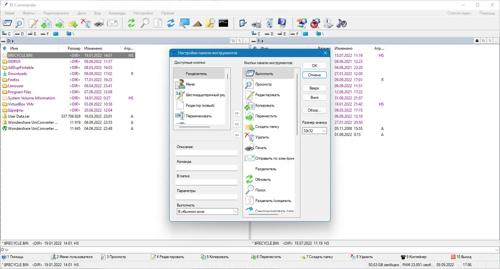Click the desktop monitor toolbar icon
The image size is (500, 269).
point(282,23)
